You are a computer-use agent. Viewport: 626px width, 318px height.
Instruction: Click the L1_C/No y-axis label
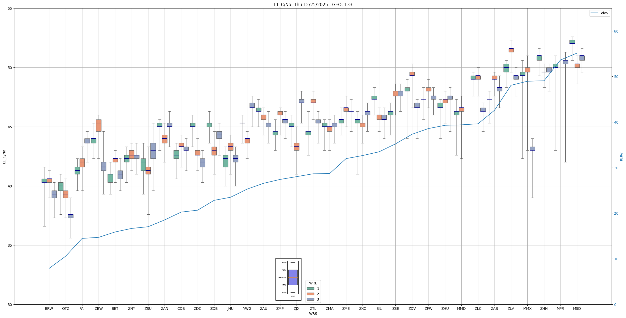[4, 157]
